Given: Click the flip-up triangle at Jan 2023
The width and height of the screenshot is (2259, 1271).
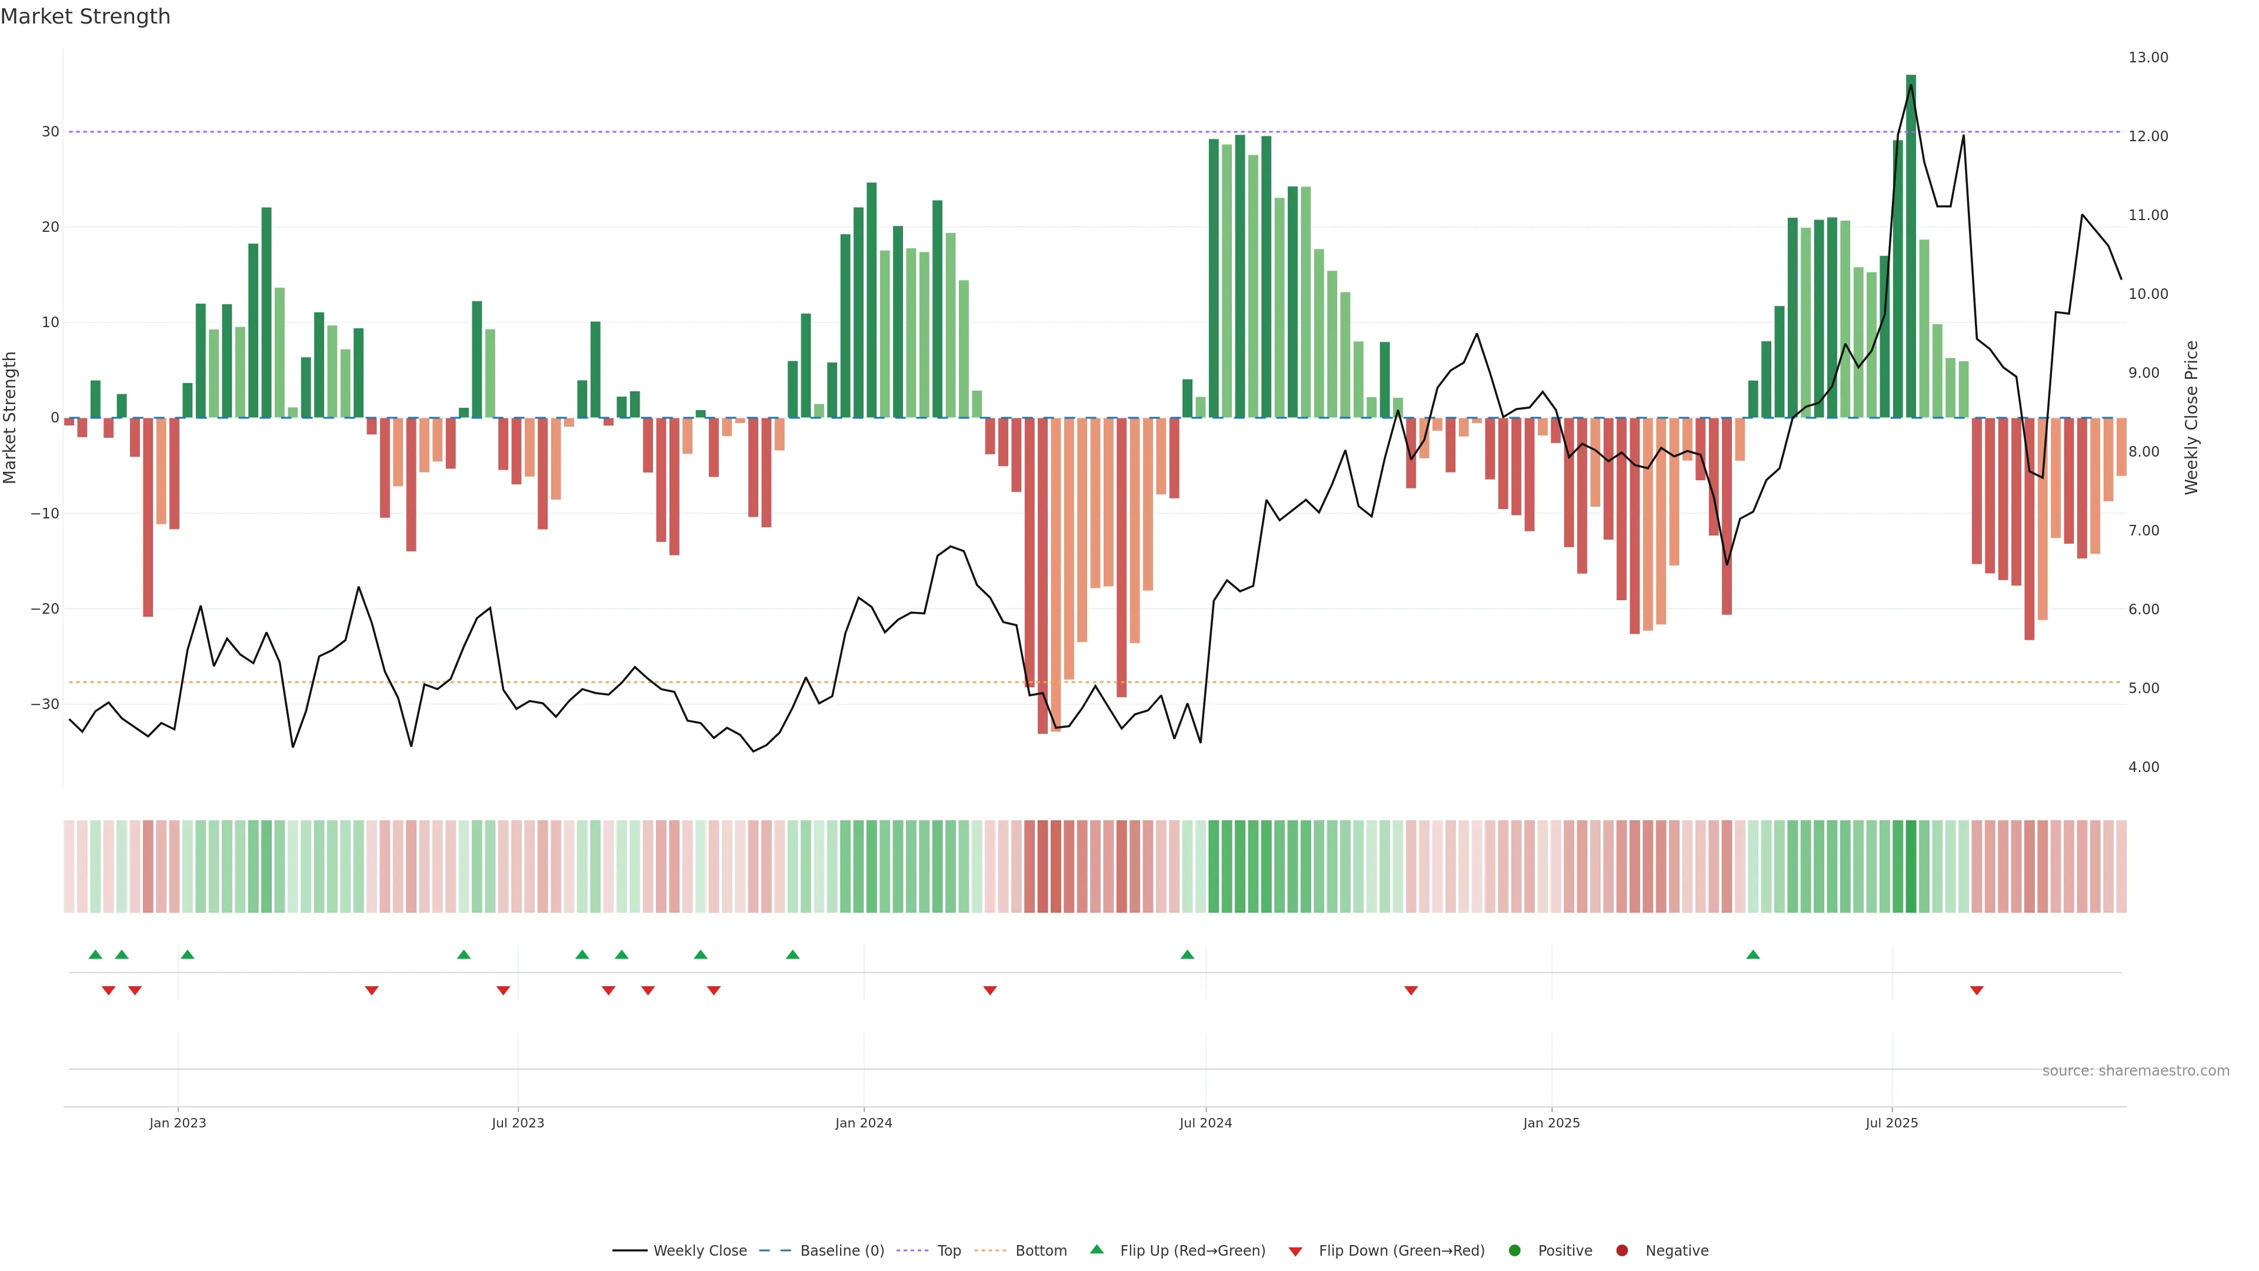Looking at the screenshot, I should tap(188, 954).
